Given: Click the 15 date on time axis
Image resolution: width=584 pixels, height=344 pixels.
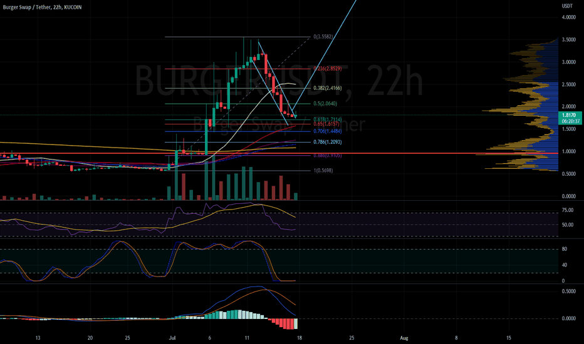Looking at the screenshot, I should (509, 338).
